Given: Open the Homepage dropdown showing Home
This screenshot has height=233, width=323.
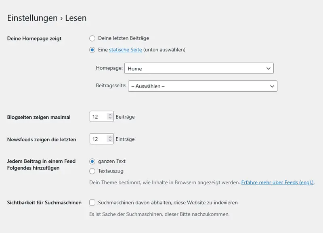Looking at the screenshot, I should tap(199, 68).
